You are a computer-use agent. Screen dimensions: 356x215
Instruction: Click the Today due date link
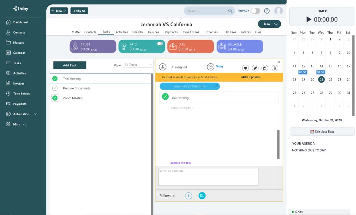(x=219, y=66)
